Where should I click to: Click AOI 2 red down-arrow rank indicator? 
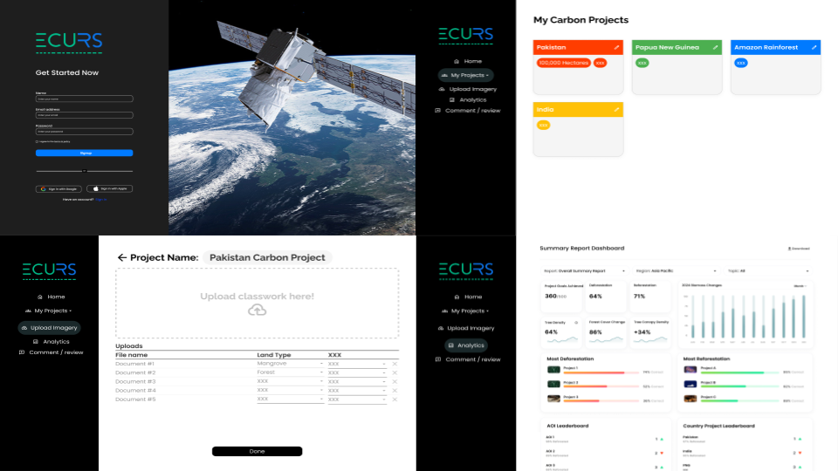pyautogui.click(x=662, y=453)
